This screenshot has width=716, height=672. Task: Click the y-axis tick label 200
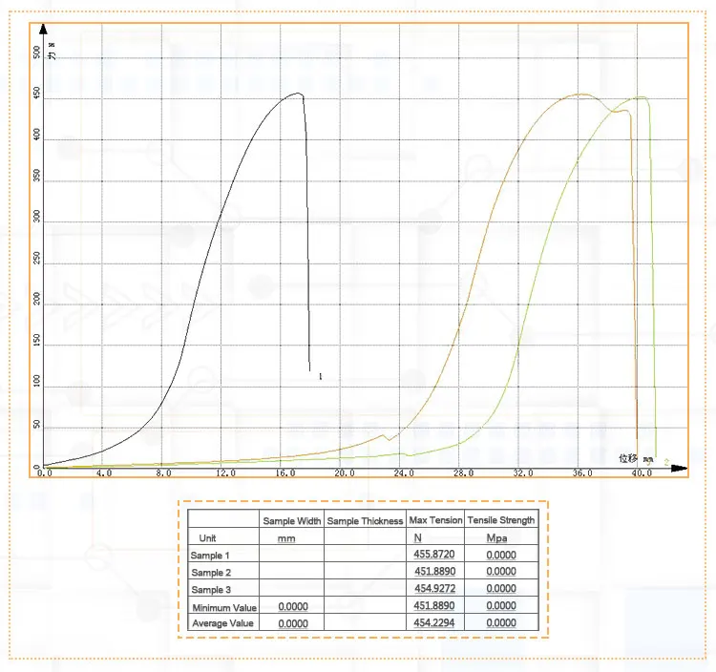37,299
